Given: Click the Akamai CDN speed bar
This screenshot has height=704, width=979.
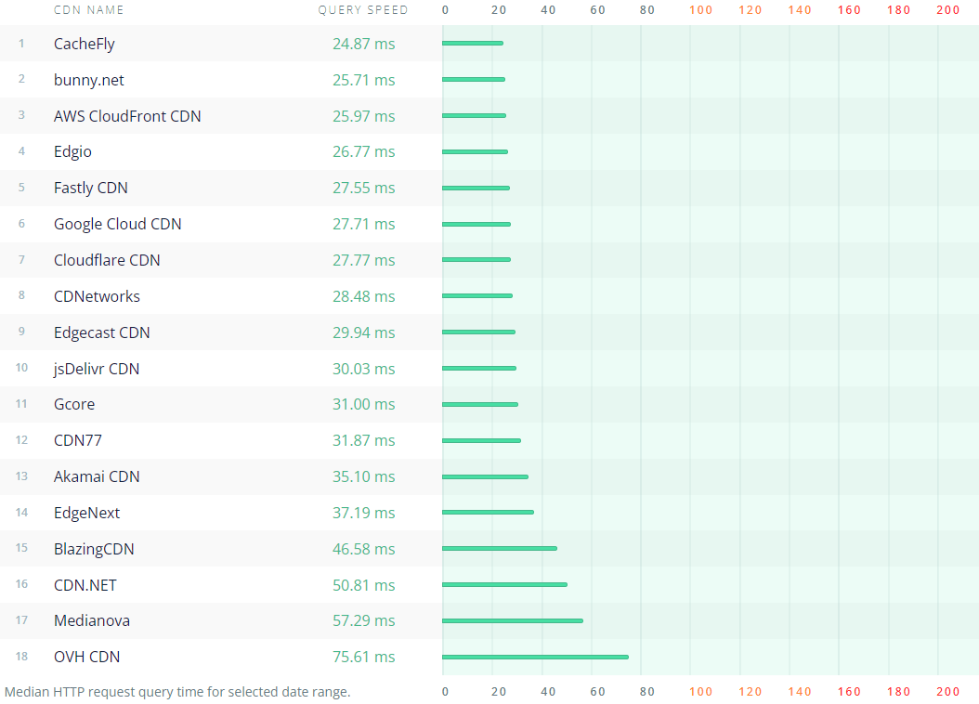Looking at the screenshot, I should [x=485, y=476].
